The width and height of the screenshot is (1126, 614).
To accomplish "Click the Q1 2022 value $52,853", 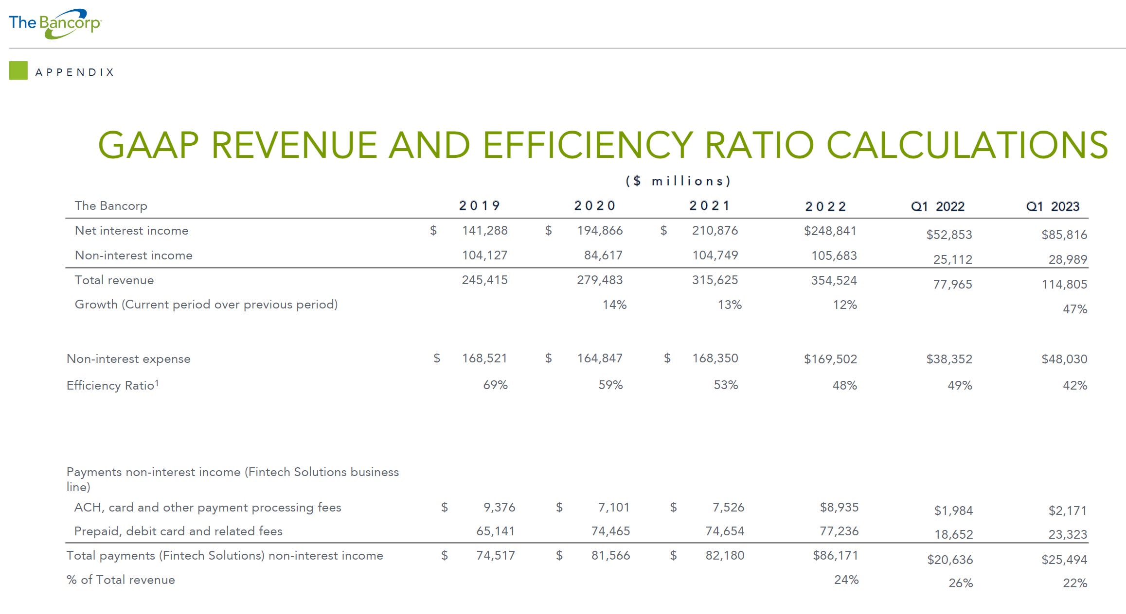I will tap(949, 235).
